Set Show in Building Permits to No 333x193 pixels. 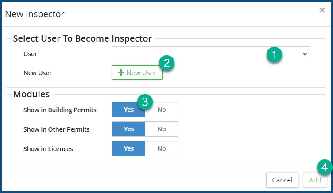click(x=162, y=110)
